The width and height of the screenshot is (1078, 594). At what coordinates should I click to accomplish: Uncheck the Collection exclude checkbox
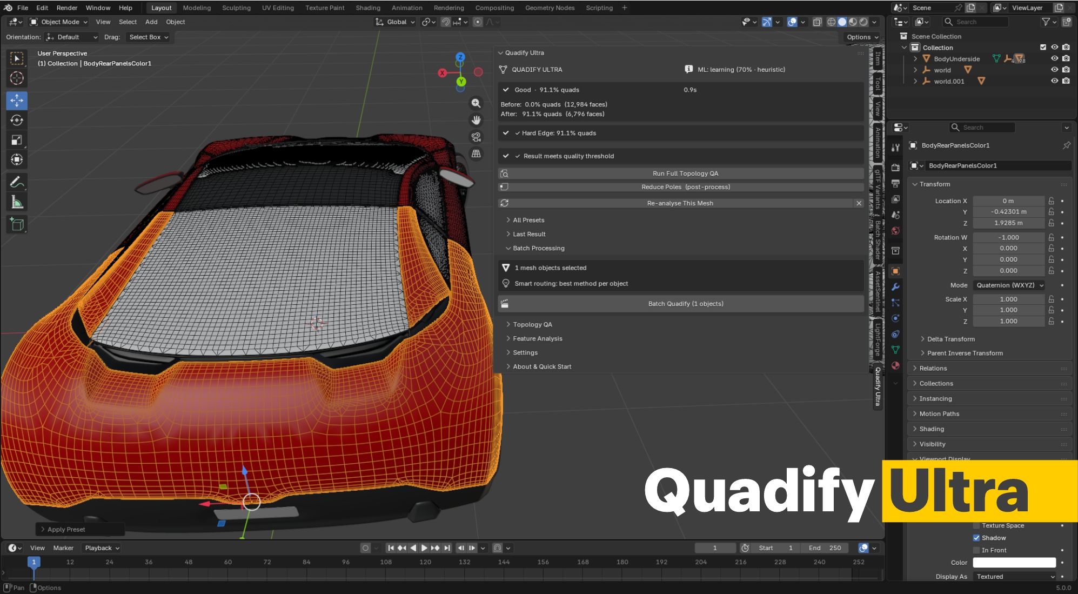[x=1043, y=48]
